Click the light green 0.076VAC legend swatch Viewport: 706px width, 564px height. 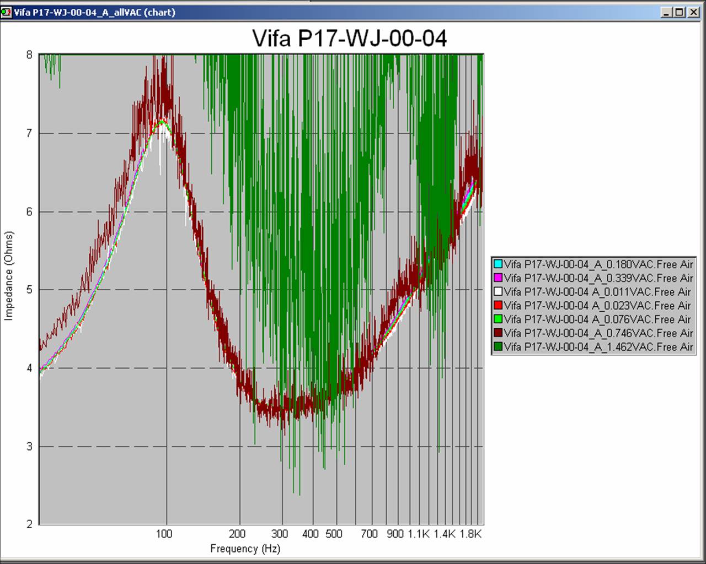point(498,319)
